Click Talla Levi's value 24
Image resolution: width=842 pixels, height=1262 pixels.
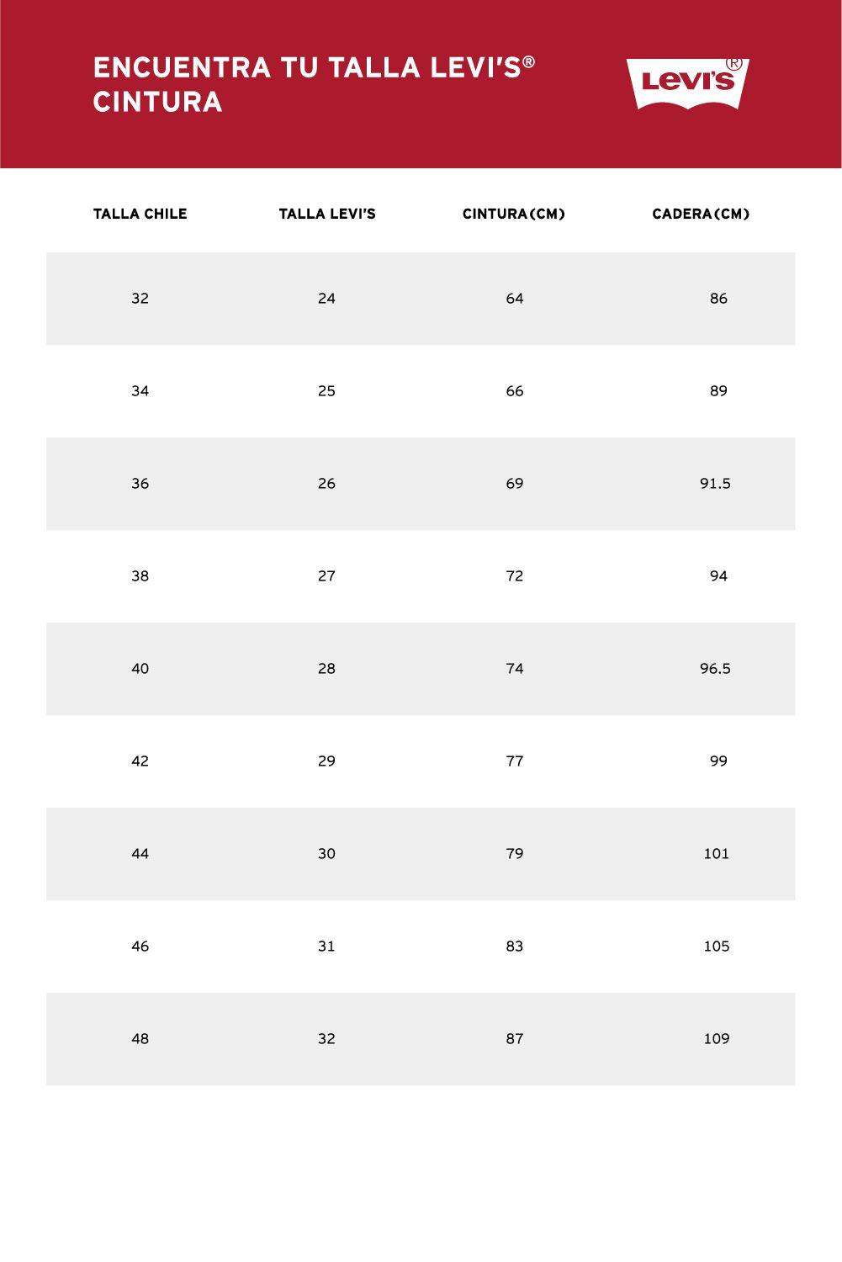327,299
